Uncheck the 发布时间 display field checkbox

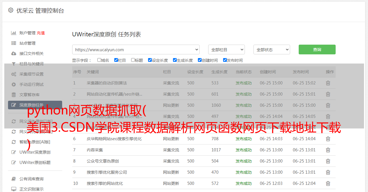click(225, 60)
